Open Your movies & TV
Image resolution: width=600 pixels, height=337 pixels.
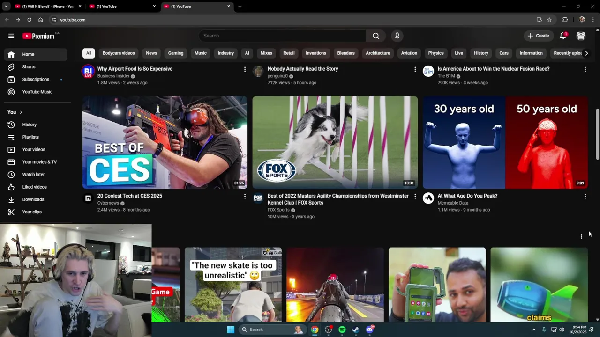point(36,162)
